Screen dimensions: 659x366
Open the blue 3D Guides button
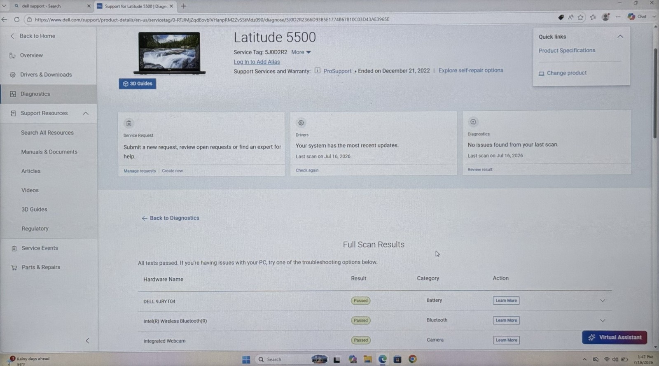point(138,84)
